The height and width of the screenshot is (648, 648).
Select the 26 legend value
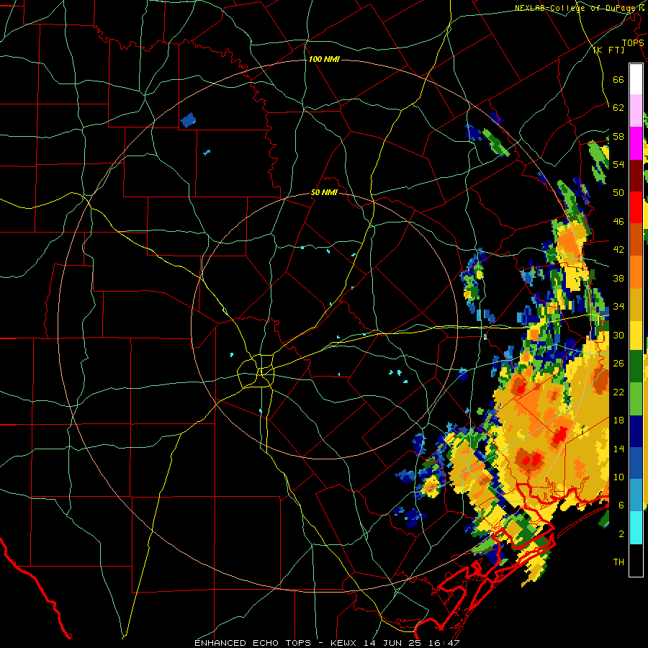[x=618, y=364]
